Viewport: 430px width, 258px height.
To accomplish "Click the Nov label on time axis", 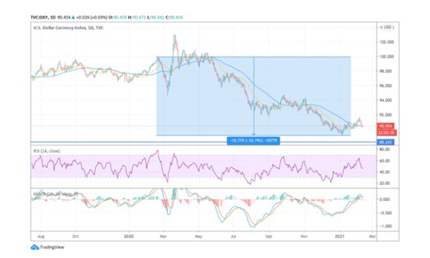I will tap(304, 236).
